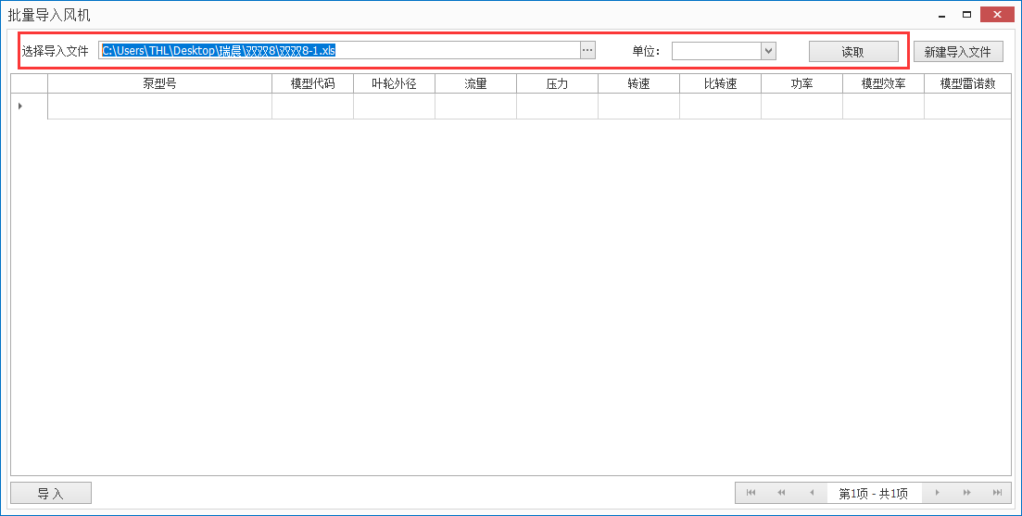Select the 叶轮外径 column header
Viewport: 1022px width, 516px height.
(x=395, y=83)
